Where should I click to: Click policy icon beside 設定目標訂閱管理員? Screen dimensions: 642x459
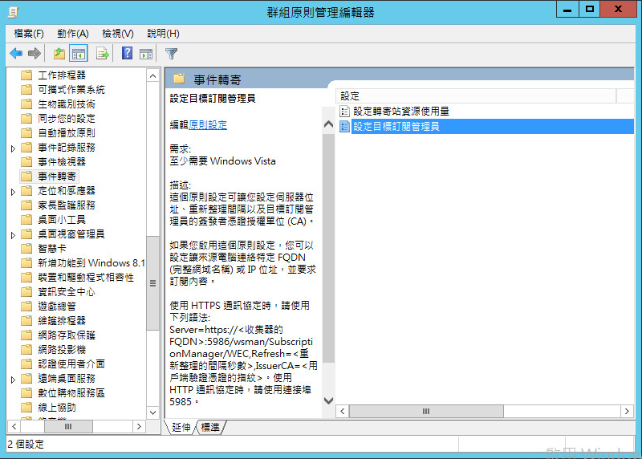coord(345,126)
